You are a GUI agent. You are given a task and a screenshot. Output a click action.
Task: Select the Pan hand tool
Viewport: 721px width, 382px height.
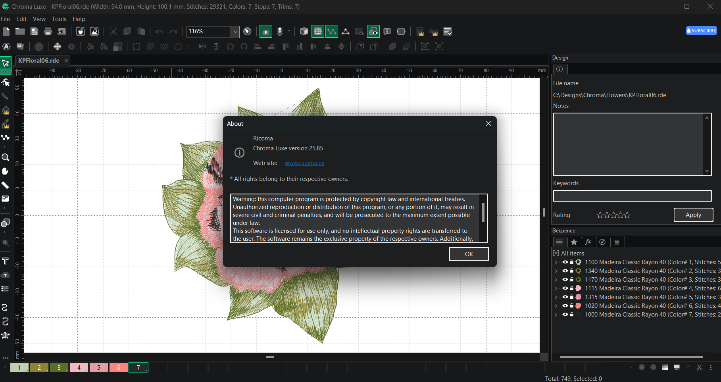tap(6, 171)
